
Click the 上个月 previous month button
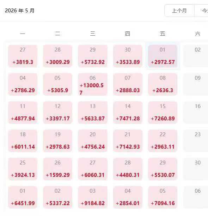point(179,11)
